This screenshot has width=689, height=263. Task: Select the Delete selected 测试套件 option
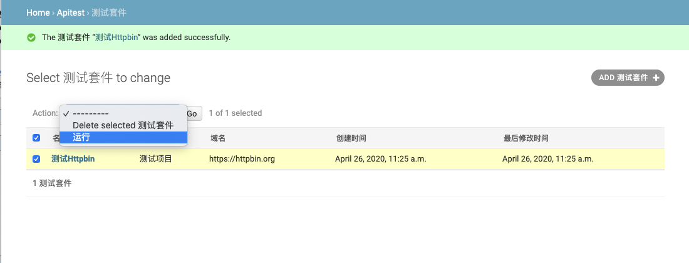coord(123,125)
